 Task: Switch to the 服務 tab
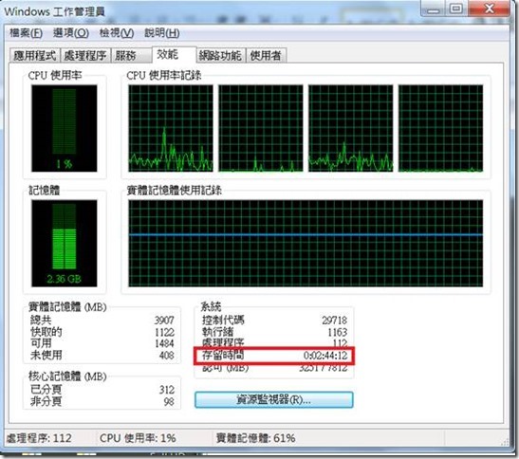click(x=131, y=56)
